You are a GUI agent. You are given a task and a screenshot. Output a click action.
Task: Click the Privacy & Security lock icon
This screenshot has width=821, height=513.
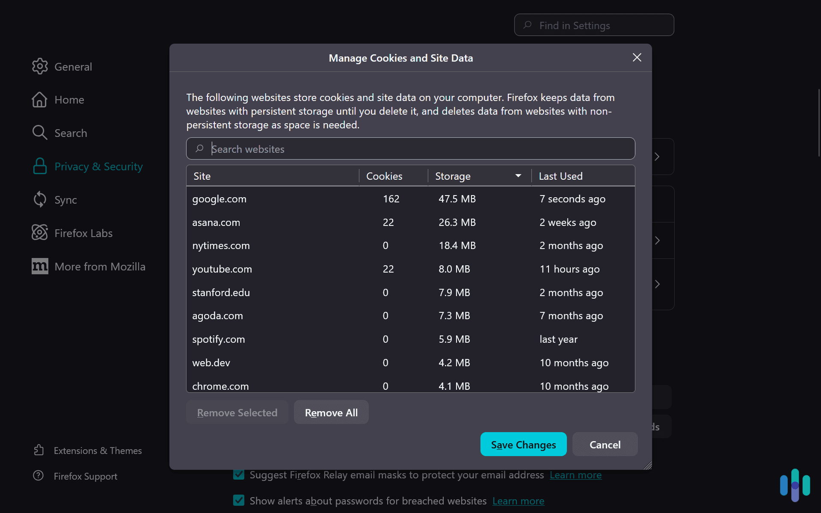pos(40,166)
